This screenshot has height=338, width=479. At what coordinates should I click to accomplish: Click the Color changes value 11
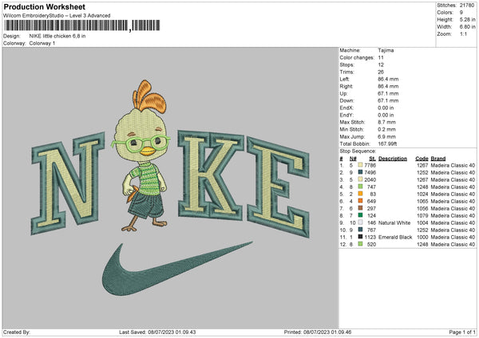pyautogui.click(x=381, y=57)
